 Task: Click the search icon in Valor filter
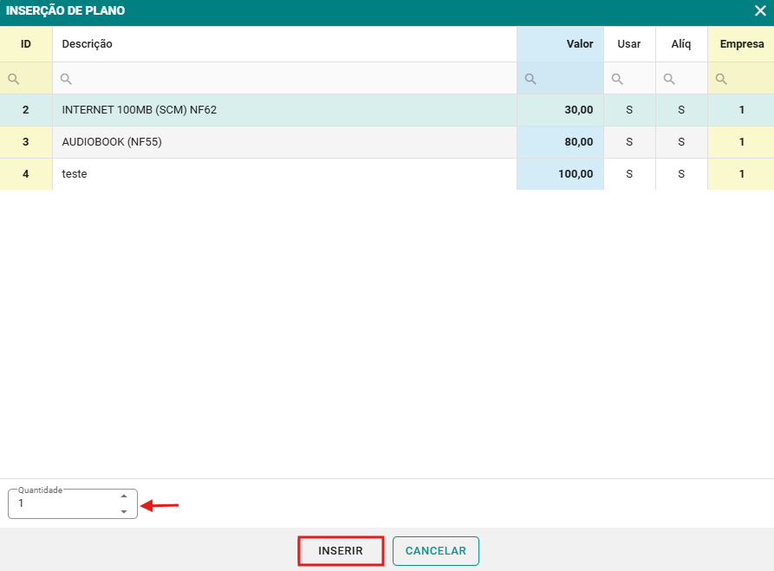pos(530,79)
